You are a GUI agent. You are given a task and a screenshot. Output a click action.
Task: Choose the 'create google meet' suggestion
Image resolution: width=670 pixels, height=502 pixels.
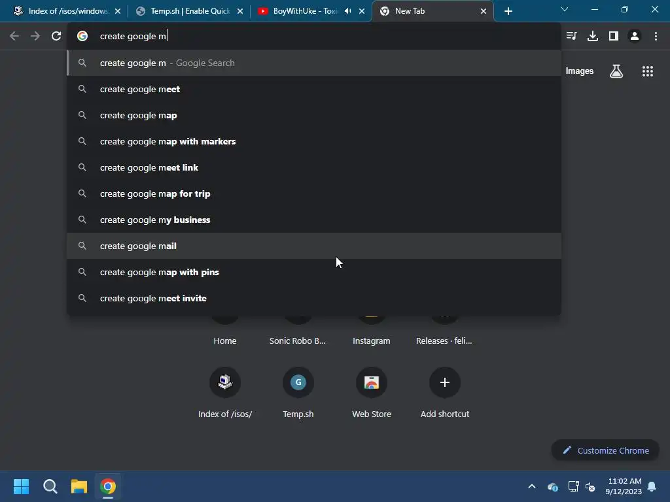pos(314,89)
